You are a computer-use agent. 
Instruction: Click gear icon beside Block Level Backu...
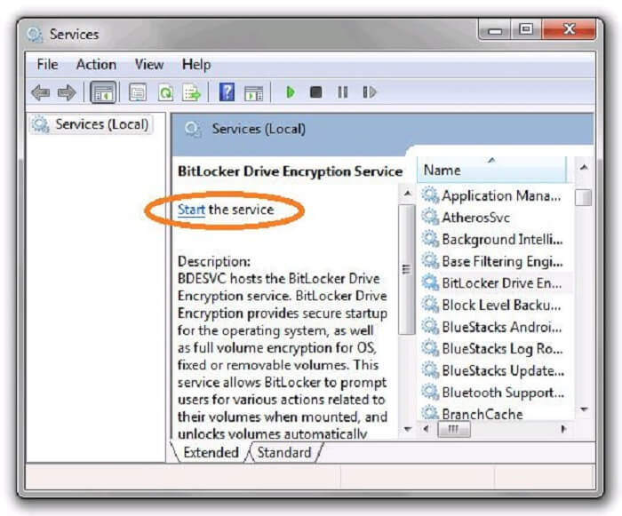coord(429,305)
